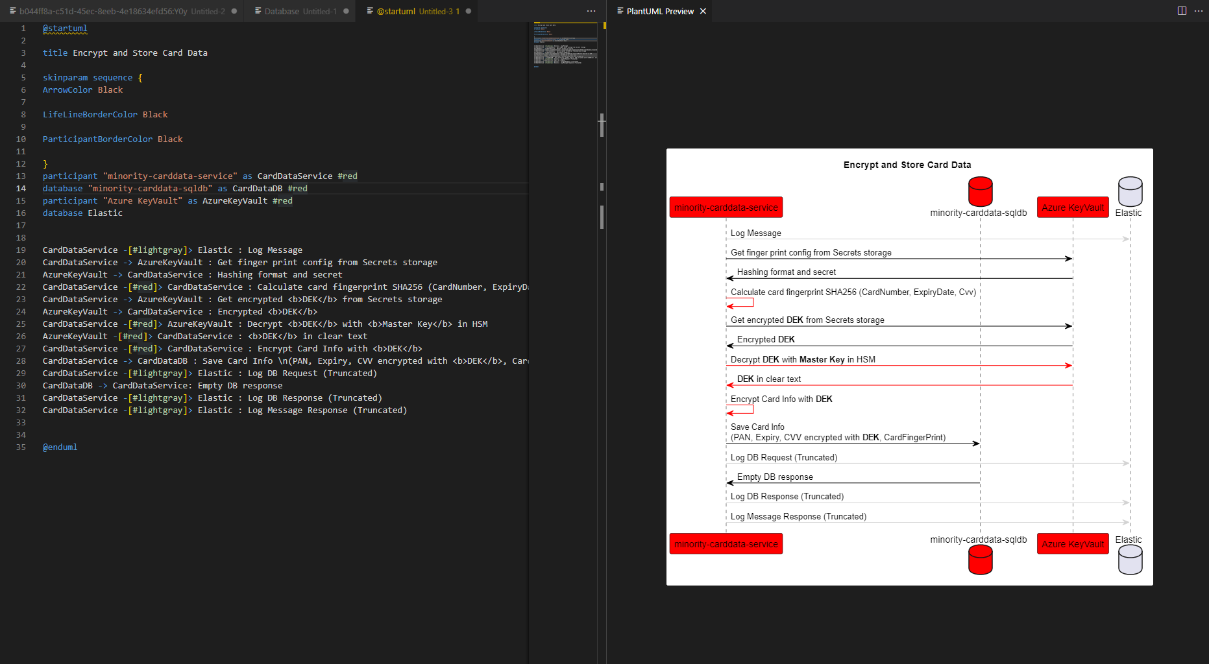This screenshot has height=664, width=1209.
Task: Click unsaved dot on the Untitled-2 tab
Action: (234, 11)
